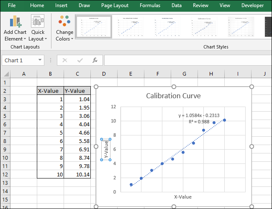Open the File menu
272x209 pixels.
coord(12,5)
